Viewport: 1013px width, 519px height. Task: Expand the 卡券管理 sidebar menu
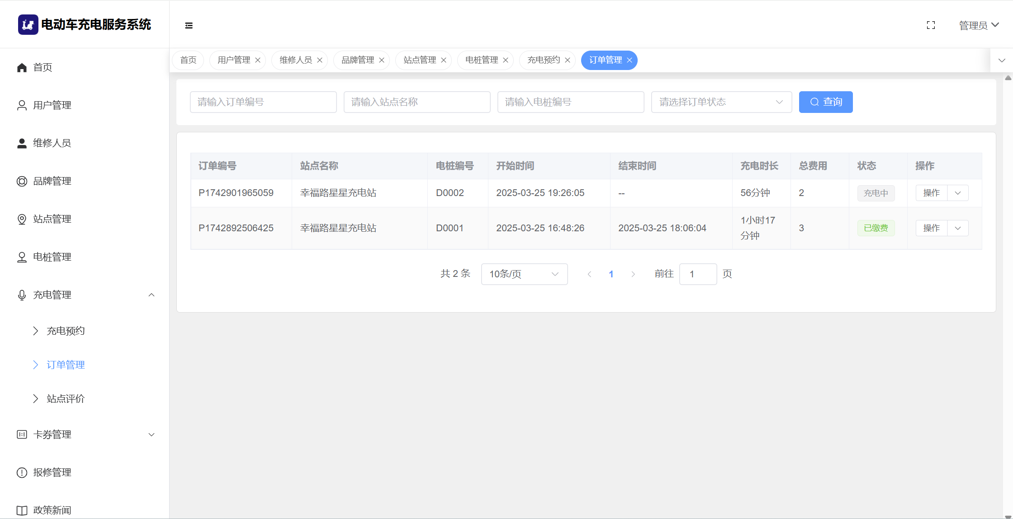(151, 435)
